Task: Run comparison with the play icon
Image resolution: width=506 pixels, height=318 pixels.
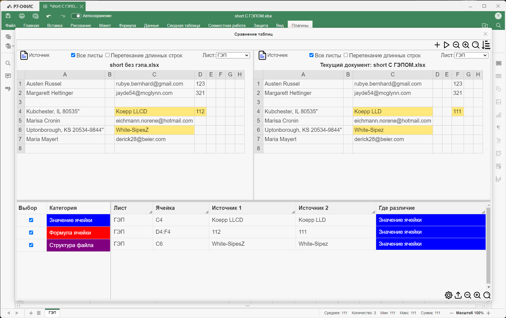Action: tap(446, 45)
